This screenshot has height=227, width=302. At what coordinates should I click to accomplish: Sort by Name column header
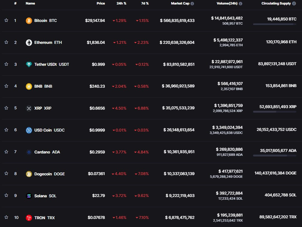(x=30, y=4)
